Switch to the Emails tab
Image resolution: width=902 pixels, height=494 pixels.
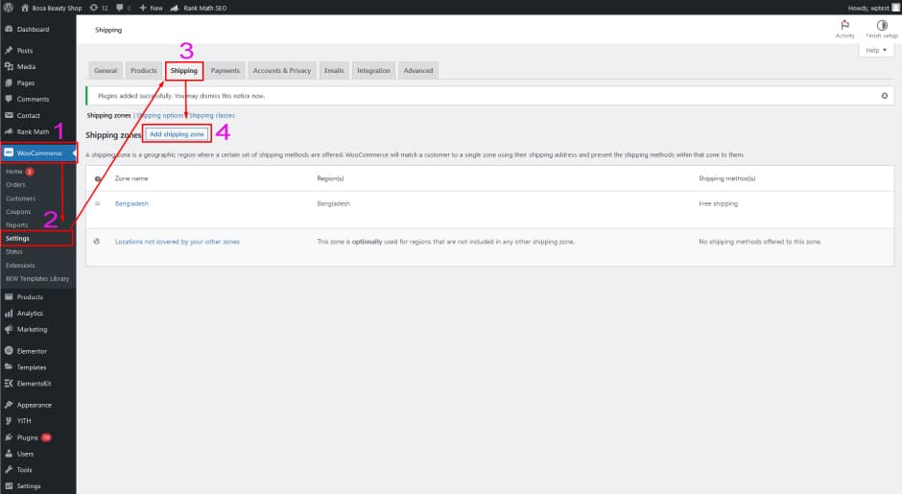click(x=334, y=70)
